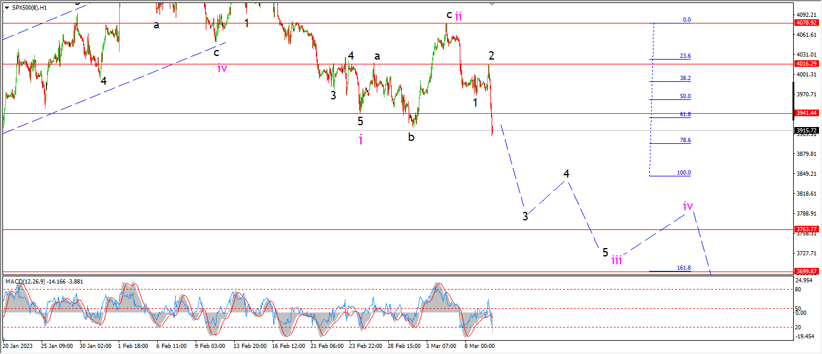822x354 pixels.
Task: Select the magenta wave iv projection label
Action: click(688, 206)
